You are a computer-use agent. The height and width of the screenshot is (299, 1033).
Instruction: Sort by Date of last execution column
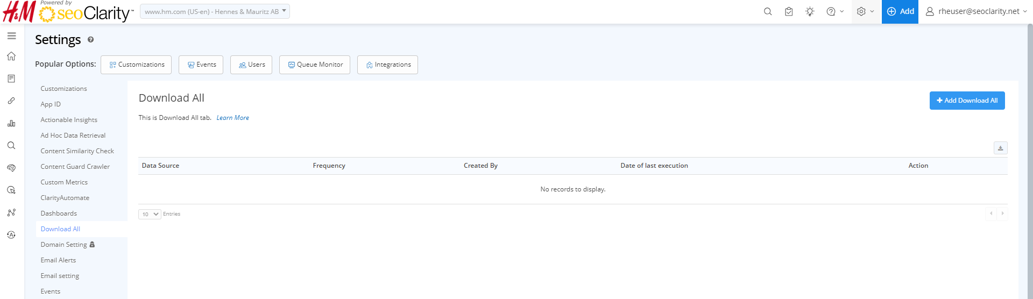(654, 166)
